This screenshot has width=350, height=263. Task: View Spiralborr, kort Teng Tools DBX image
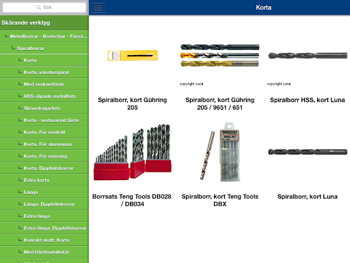pos(219,152)
